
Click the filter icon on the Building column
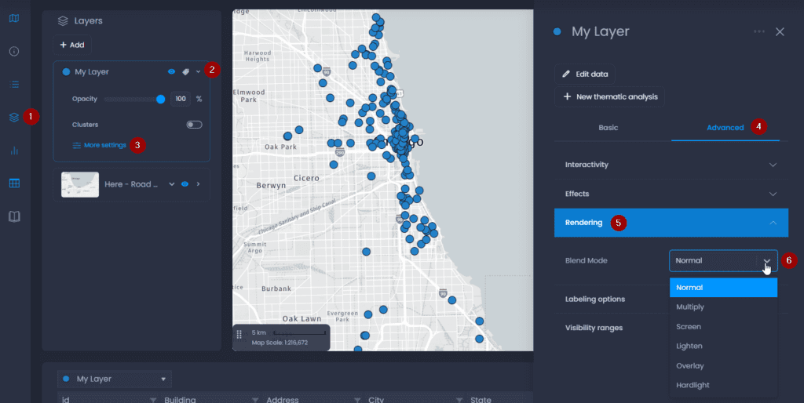(255, 399)
